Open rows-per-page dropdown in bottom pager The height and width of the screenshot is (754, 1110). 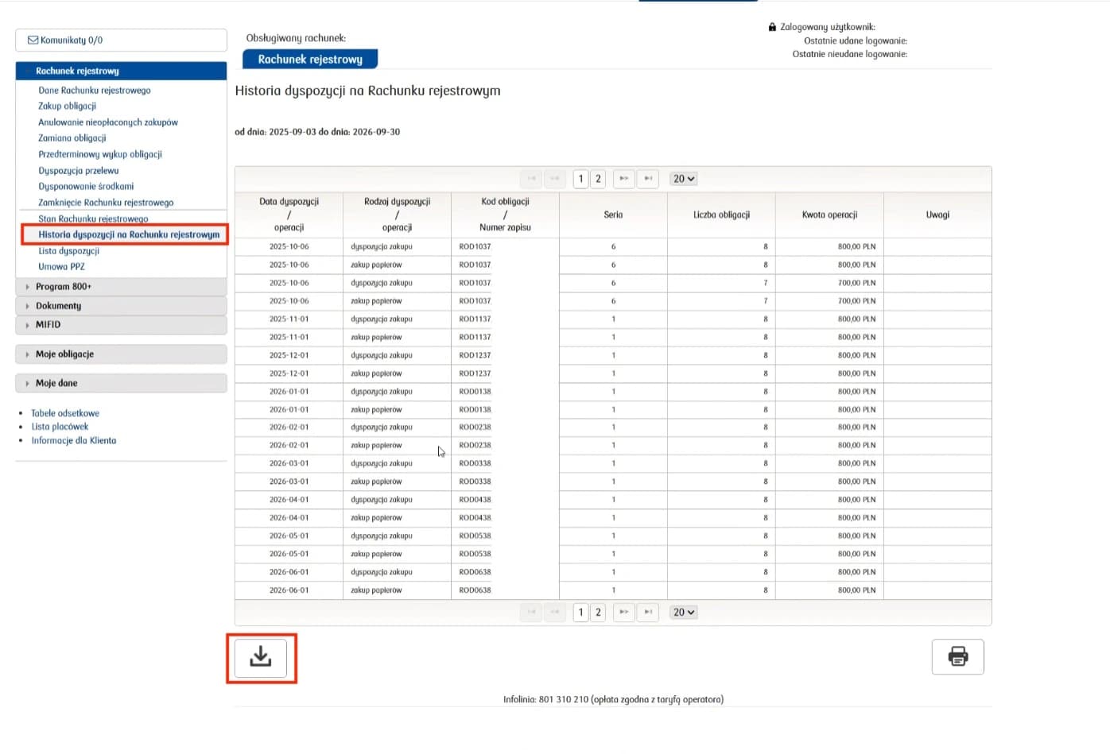pos(683,612)
